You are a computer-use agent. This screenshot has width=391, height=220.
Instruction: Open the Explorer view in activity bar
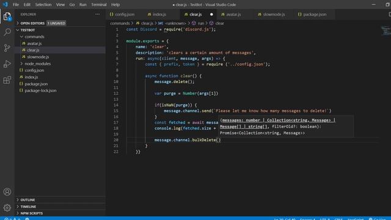[x=7, y=16]
